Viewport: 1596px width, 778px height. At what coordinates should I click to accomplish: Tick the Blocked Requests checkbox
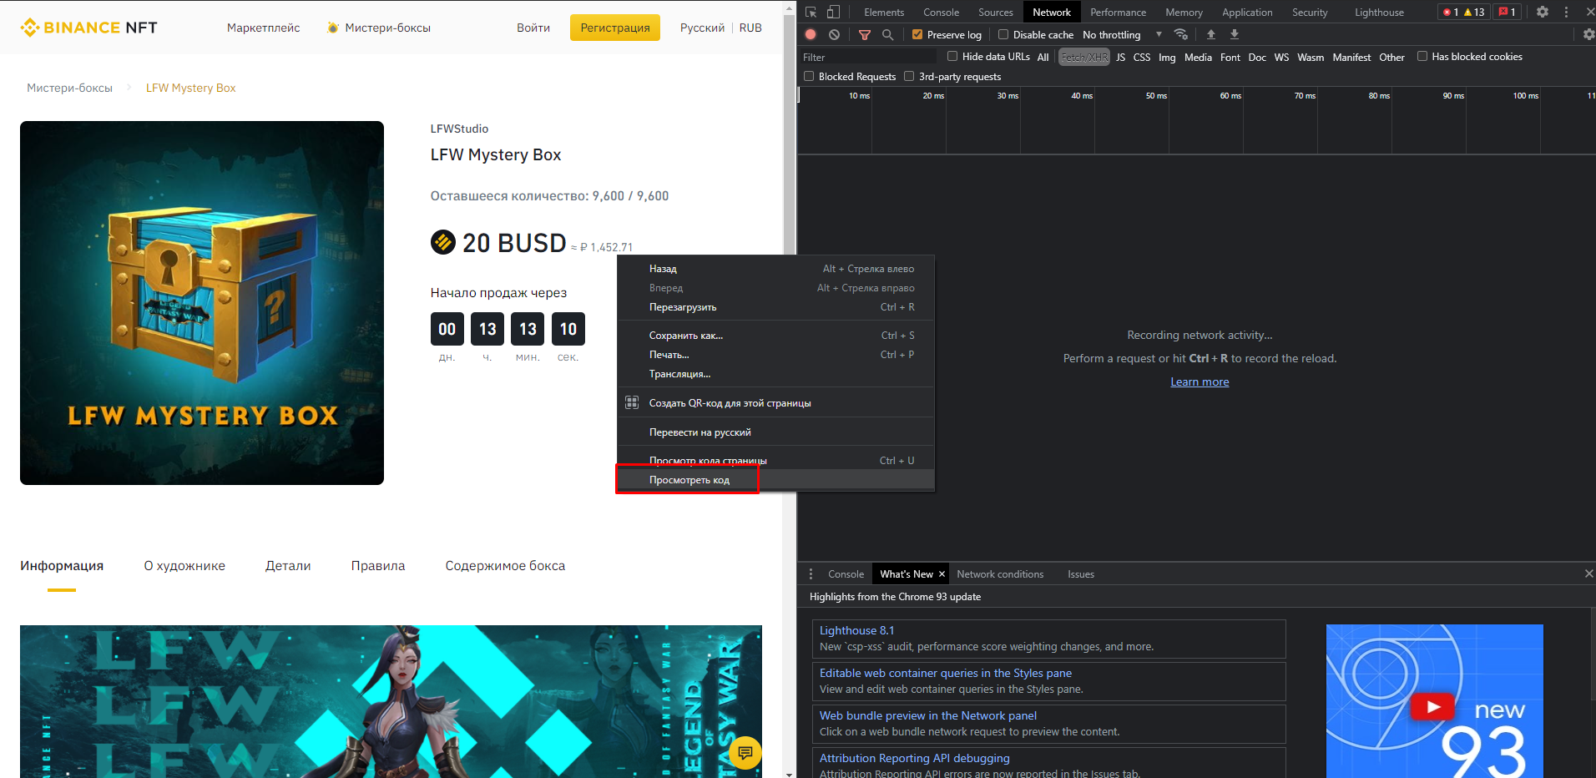(x=809, y=76)
